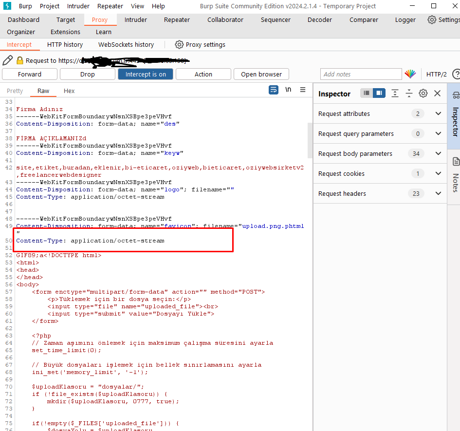Open Inspector settings gear
460x431 pixels.
click(x=423, y=94)
